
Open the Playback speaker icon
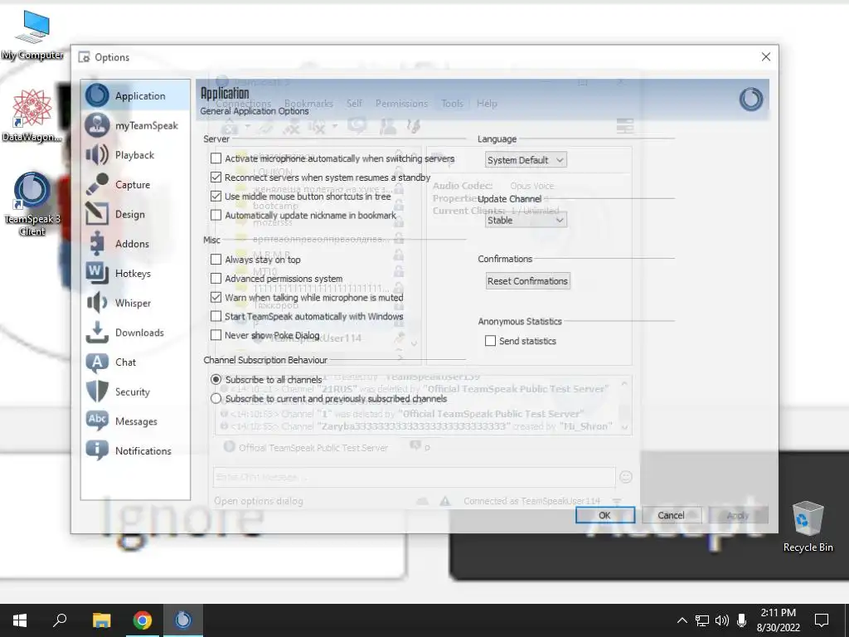[97, 155]
